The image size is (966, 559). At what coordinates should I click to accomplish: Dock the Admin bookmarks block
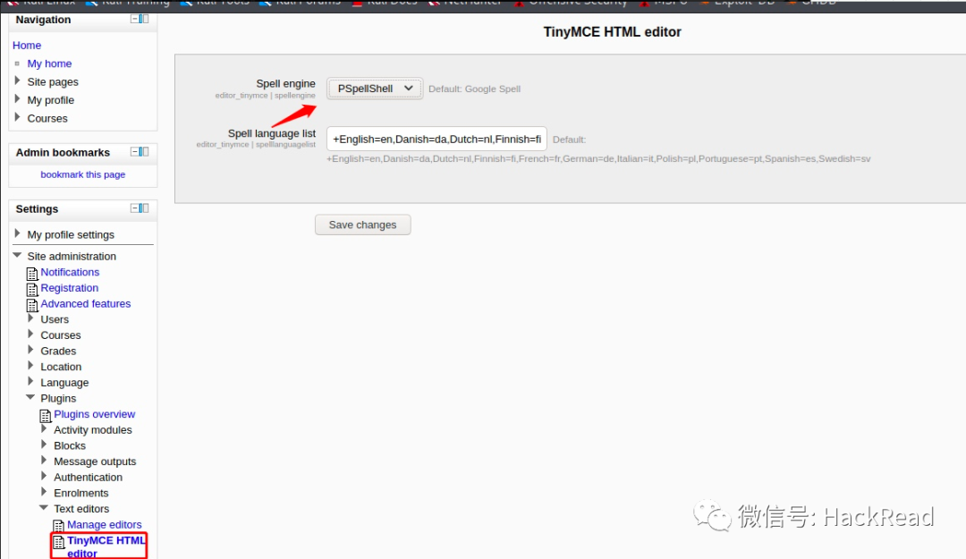144,152
